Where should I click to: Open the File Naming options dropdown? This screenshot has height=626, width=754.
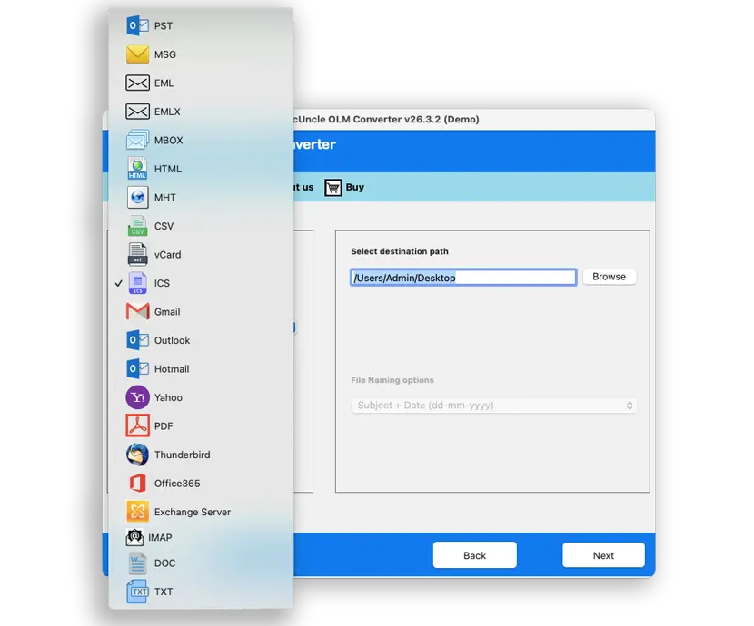(x=494, y=406)
